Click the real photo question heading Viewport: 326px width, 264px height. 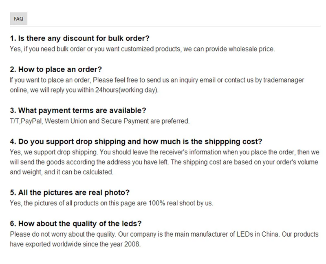coord(70,193)
